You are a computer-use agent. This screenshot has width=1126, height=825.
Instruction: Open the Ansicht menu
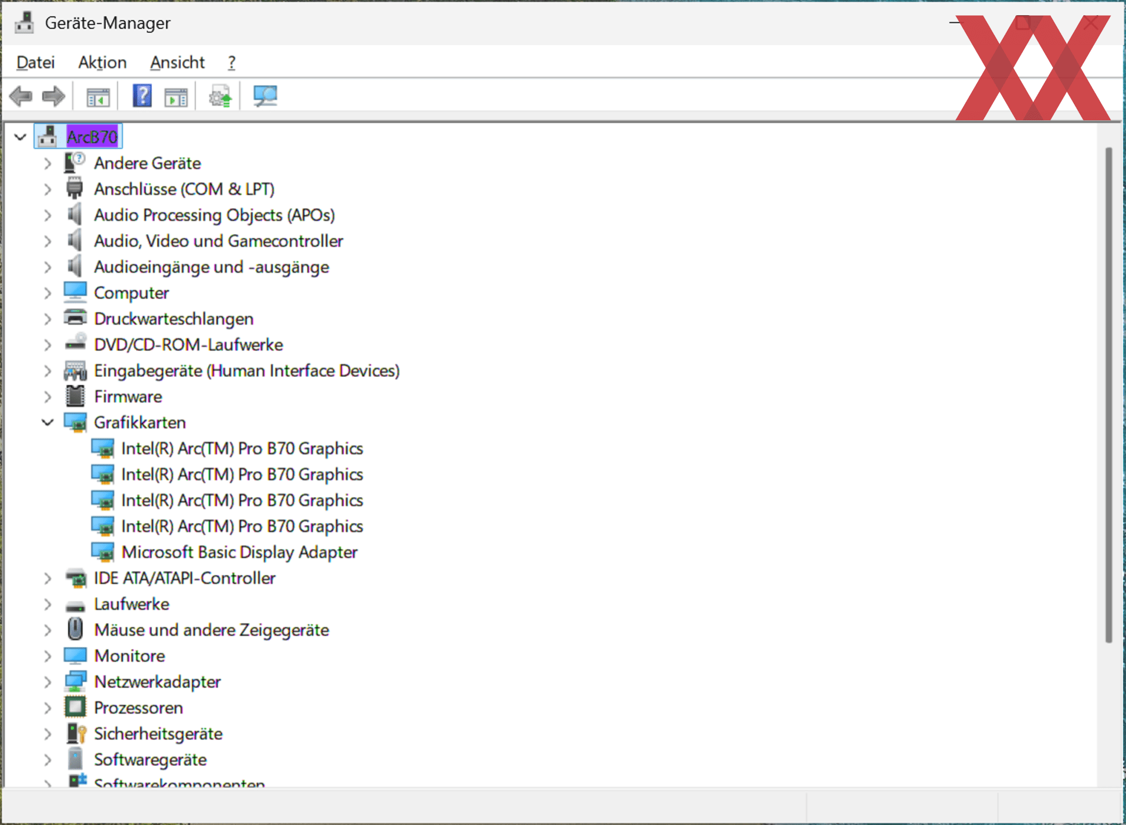click(177, 62)
